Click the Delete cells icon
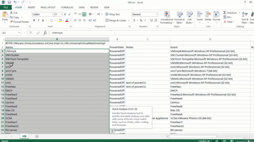254x142 pixels. 208,15
